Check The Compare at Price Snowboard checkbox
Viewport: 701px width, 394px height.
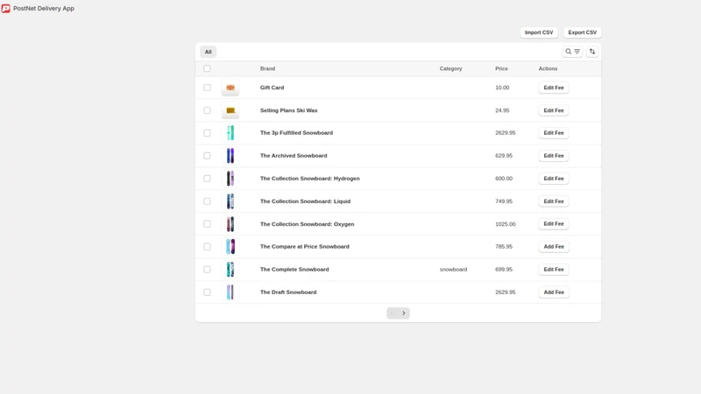(x=207, y=247)
